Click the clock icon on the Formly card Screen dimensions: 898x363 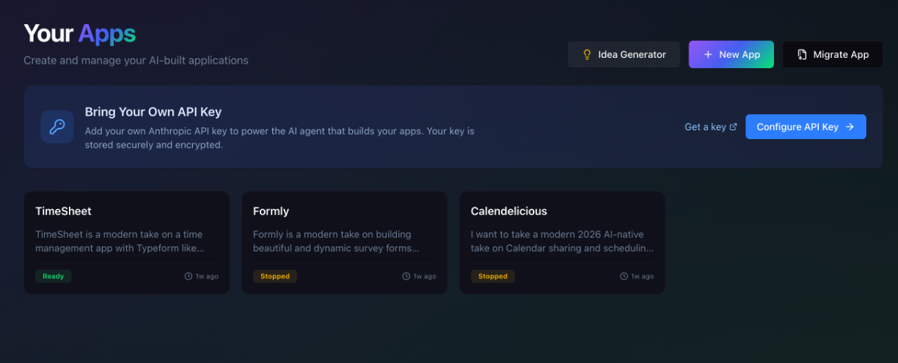point(406,277)
